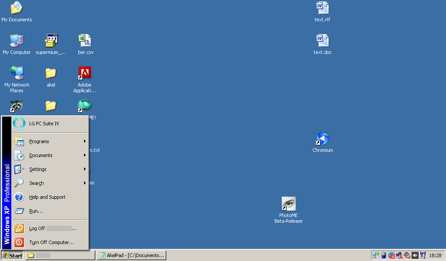
Task: Switch to AkelPad taskbar button
Action: pyautogui.click(x=132, y=255)
